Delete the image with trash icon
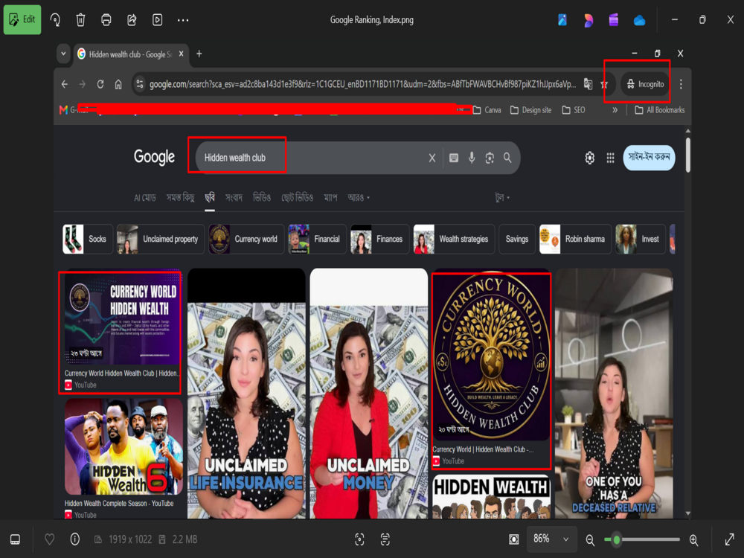744x558 pixels. pos(80,20)
